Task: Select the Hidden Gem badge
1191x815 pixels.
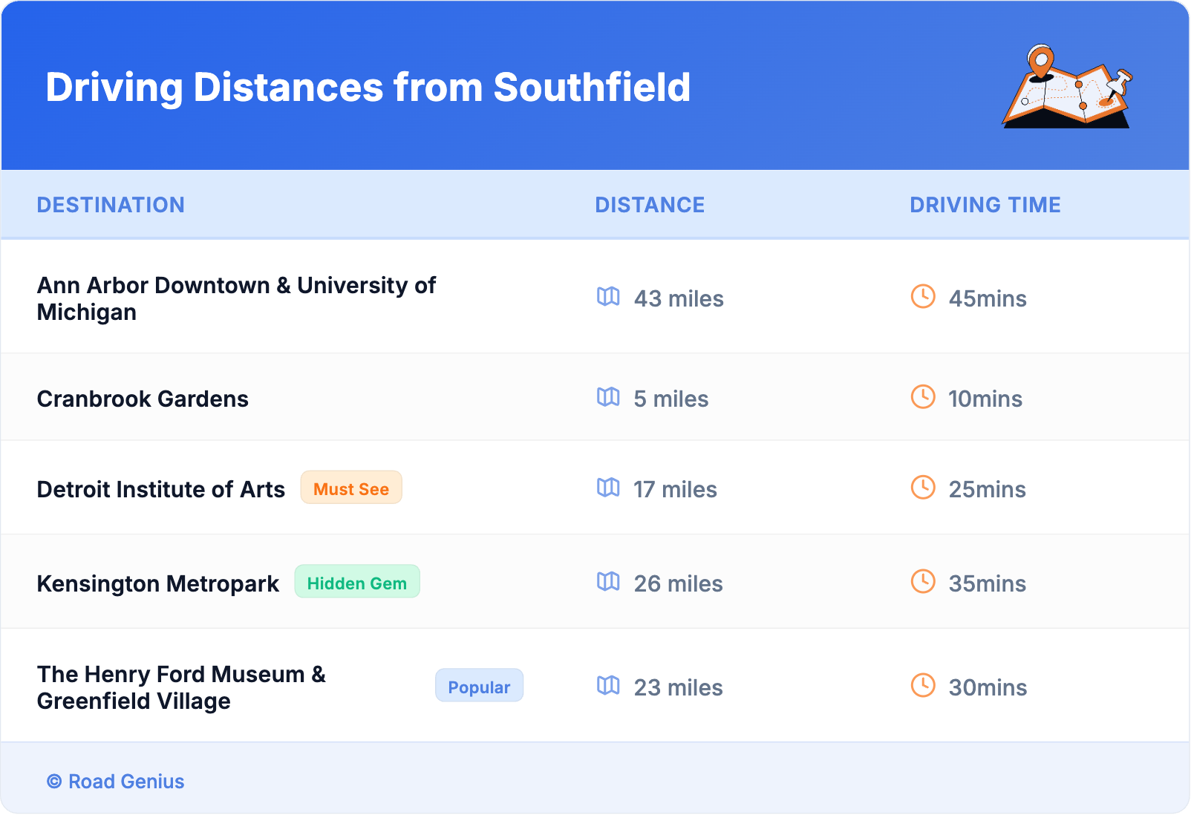Action: pos(357,583)
